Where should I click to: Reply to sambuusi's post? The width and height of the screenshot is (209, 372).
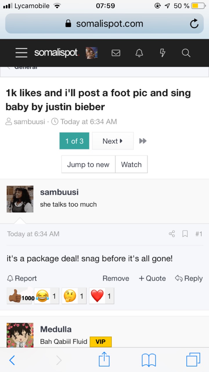(189, 278)
